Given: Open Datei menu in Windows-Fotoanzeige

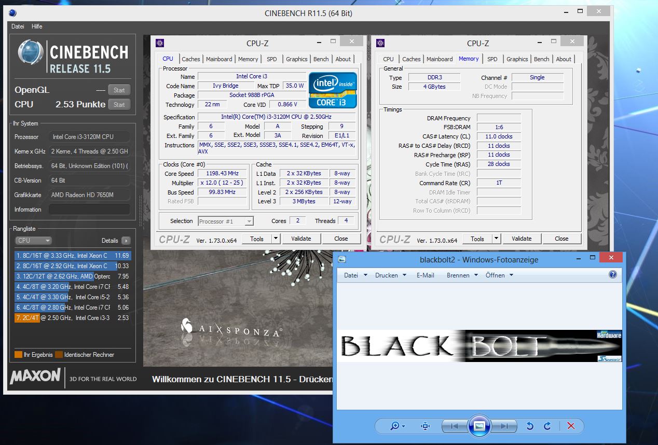Looking at the screenshot, I should click(x=355, y=275).
